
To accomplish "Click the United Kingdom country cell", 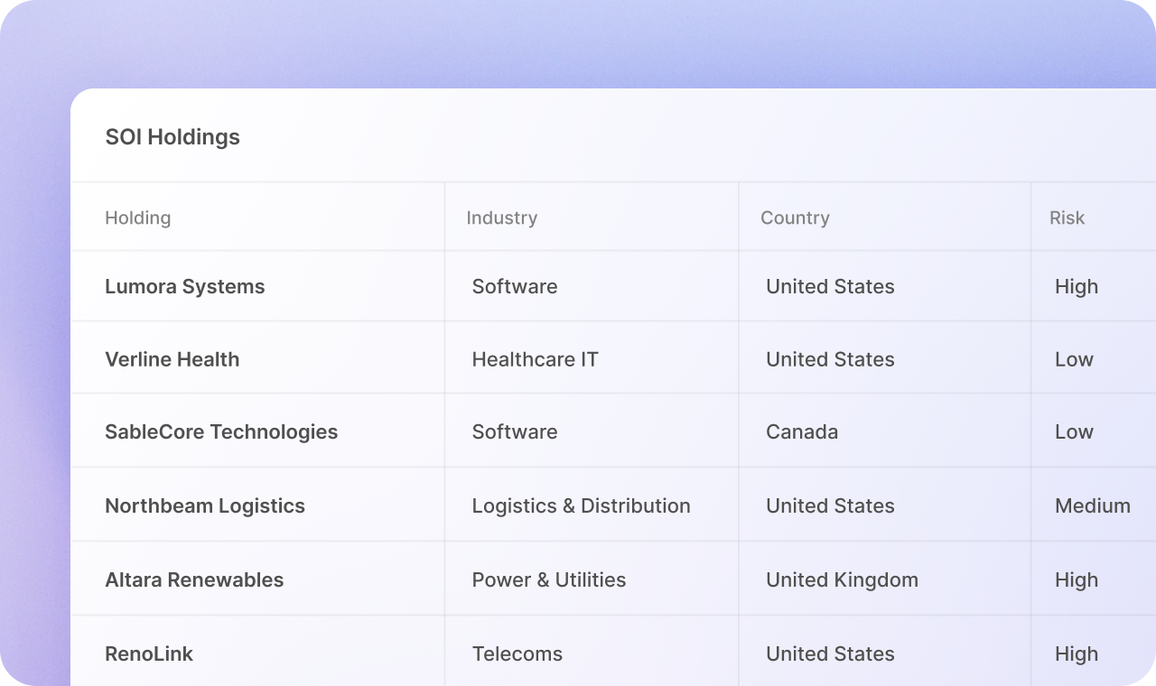I will (x=842, y=579).
